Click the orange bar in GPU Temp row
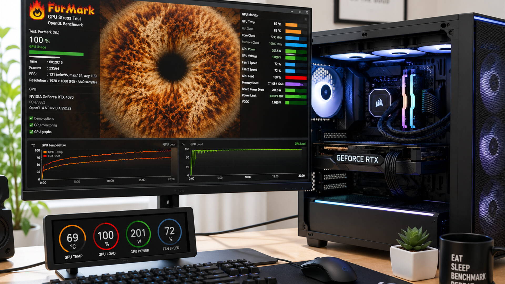Image resolution: width=505 pixels, height=284 pixels. [x=291, y=25]
